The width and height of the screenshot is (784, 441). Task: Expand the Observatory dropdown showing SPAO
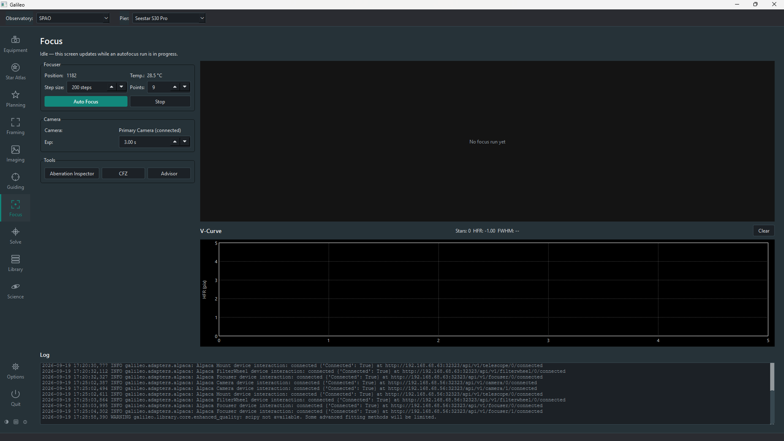tap(73, 18)
